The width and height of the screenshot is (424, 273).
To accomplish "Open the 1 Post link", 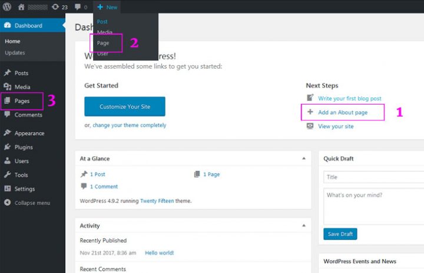I will (x=98, y=174).
